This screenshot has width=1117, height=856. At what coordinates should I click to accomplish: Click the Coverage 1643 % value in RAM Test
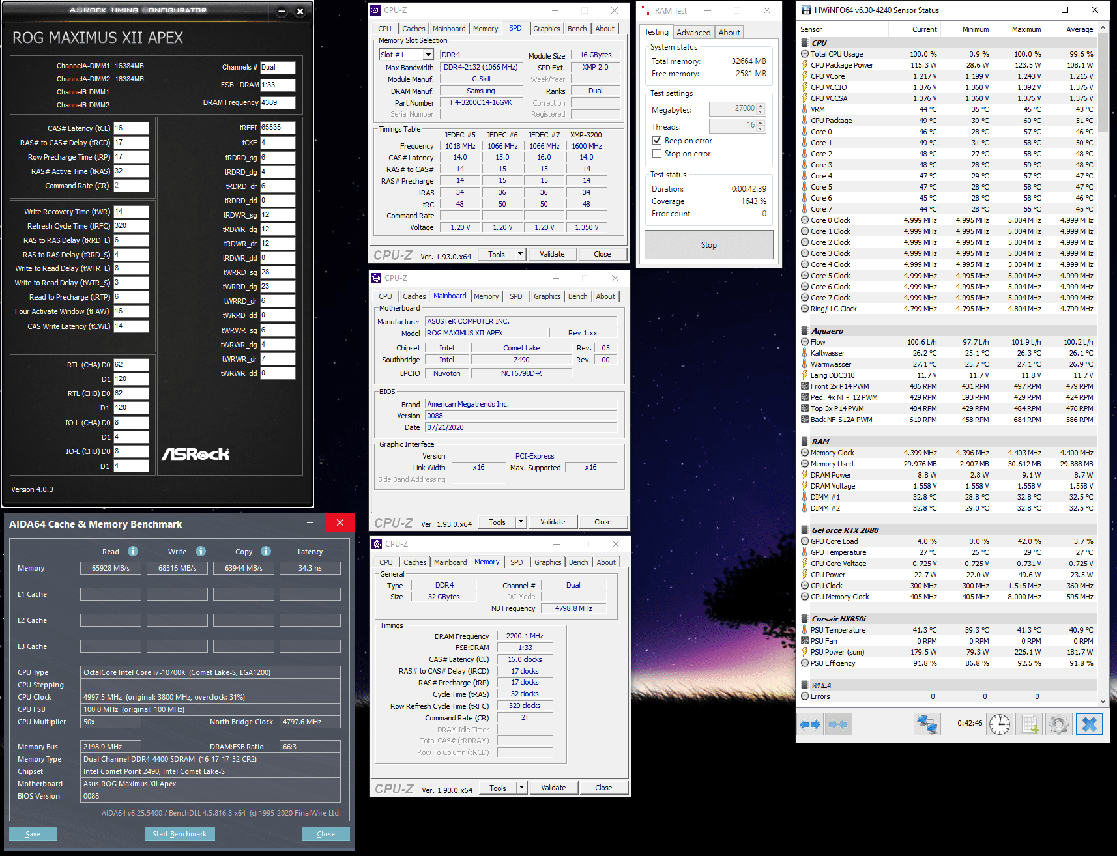pyautogui.click(x=753, y=201)
